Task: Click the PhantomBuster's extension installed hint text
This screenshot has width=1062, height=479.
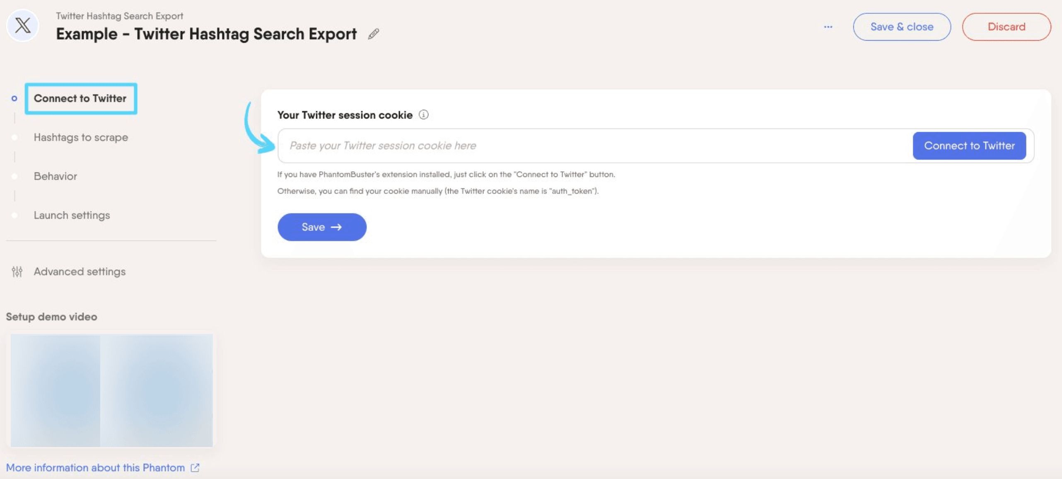Action: click(446, 174)
